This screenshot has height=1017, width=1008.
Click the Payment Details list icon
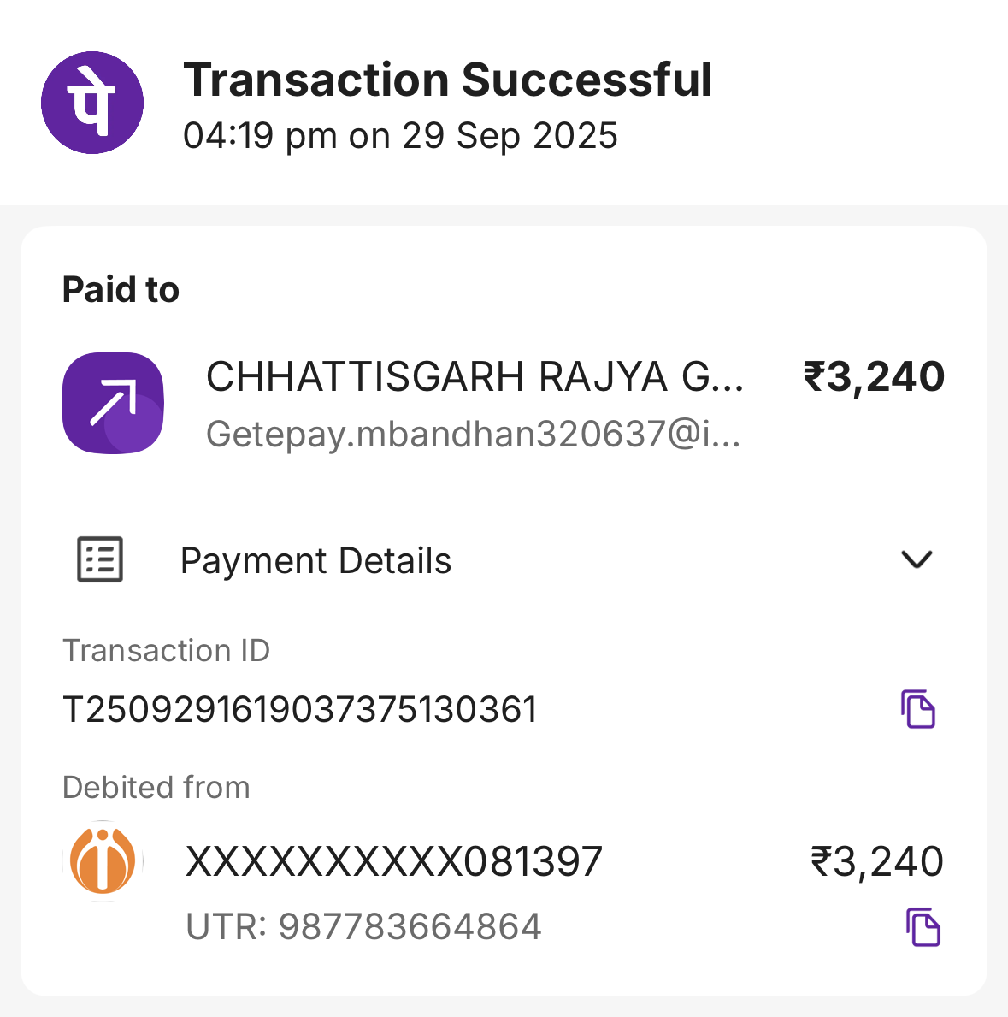[x=100, y=560]
